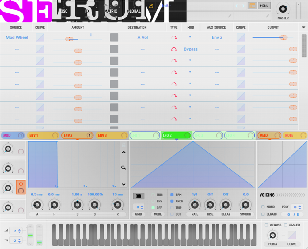Screen dimensions: 308x249
Task: Adjust the envelope Release knob
Action: [x=117, y=205]
